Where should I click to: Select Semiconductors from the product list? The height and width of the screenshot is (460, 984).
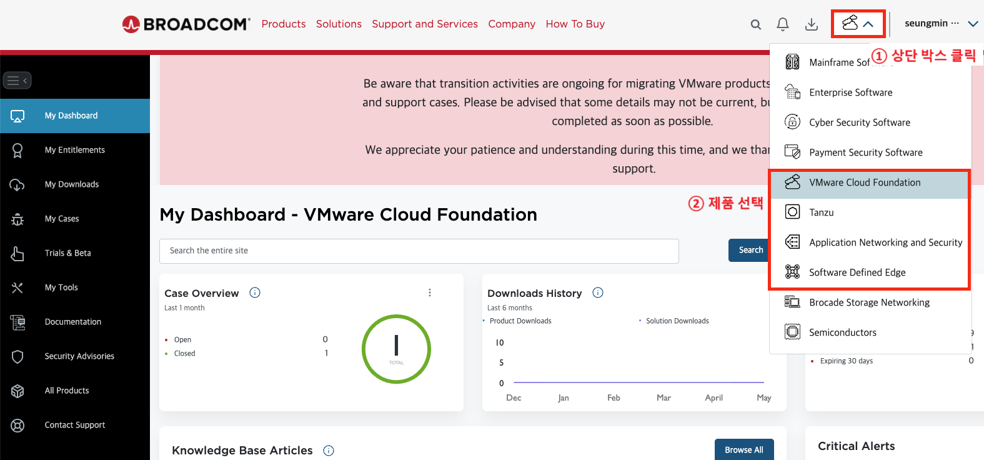(x=842, y=332)
